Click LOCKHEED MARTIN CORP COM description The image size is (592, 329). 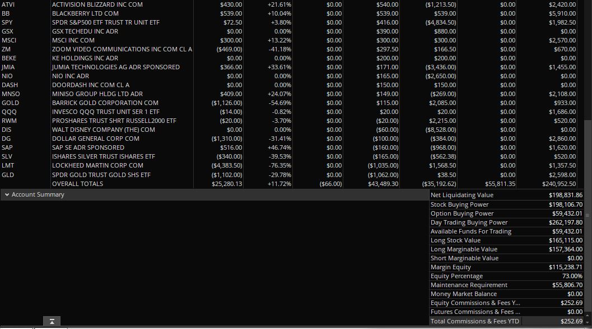pyautogui.click(x=98, y=166)
